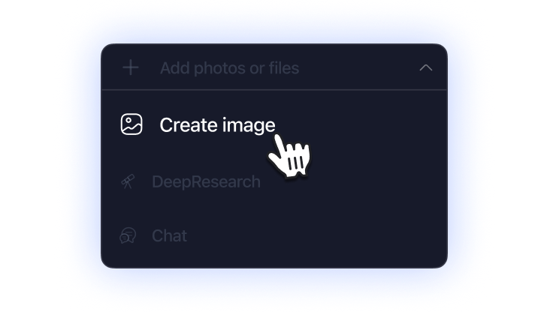This screenshot has width=550, height=312.
Task: Click the DeepResearch telescope icon
Action: point(128,181)
